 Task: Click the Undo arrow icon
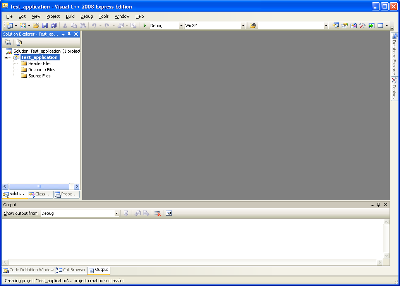click(x=94, y=26)
